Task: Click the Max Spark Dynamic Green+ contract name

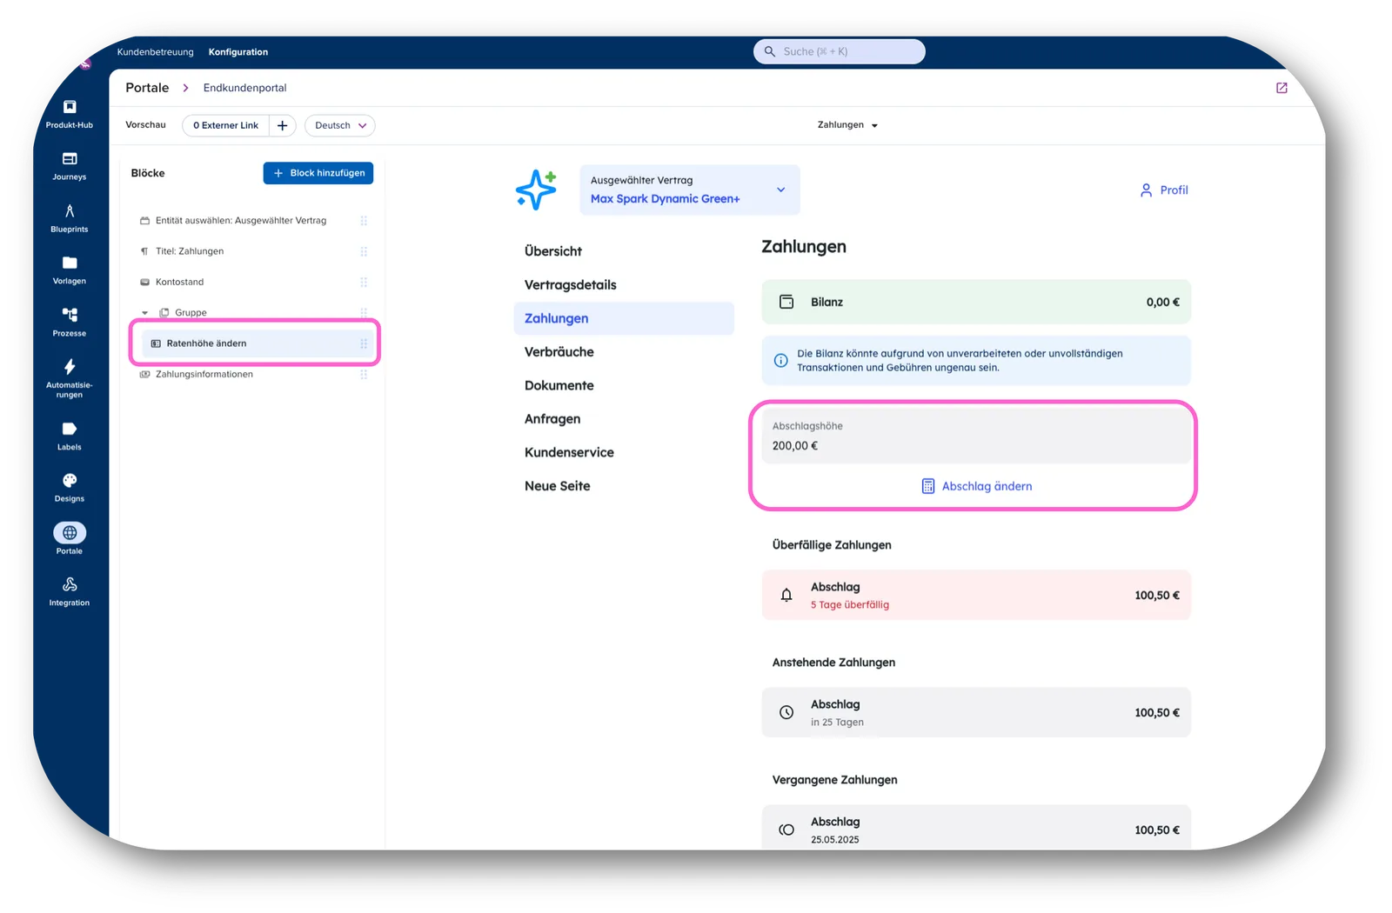Action: 665,199
